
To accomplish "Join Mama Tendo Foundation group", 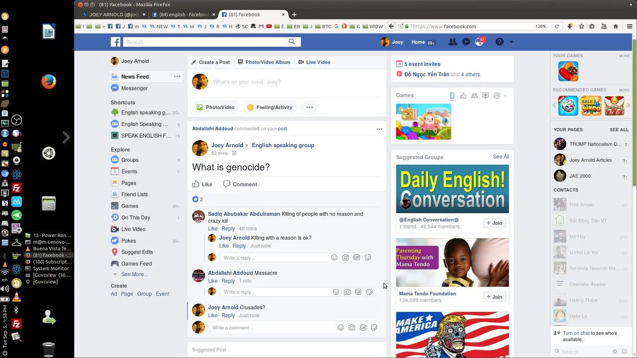I will click(x=494, y=297).
